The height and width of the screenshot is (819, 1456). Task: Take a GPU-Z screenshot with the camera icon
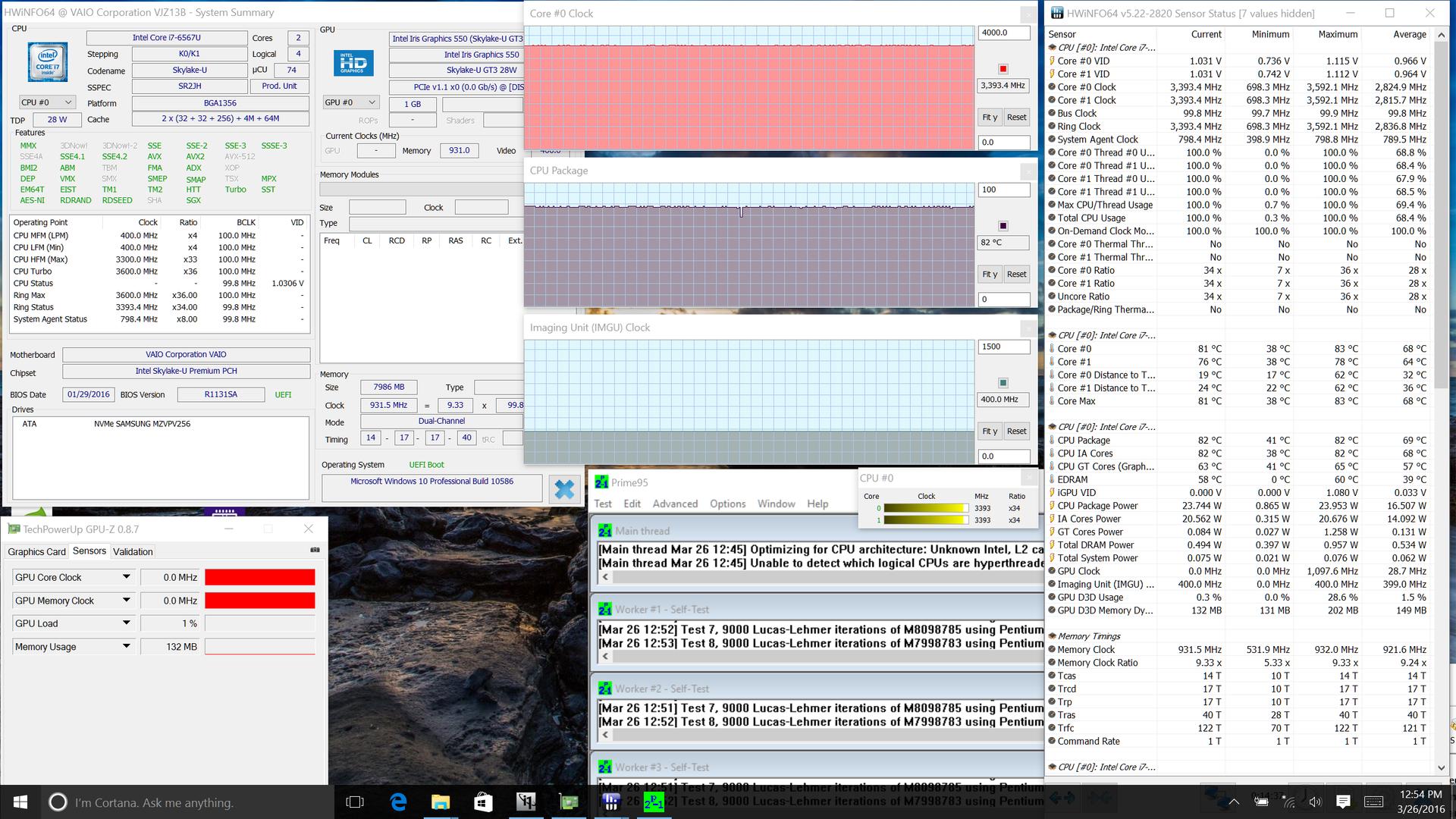coord(315,550)
